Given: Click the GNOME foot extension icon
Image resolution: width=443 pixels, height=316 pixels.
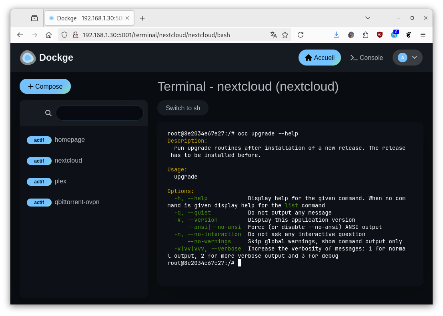Looking at the screenshot, I should coord(409,35).
